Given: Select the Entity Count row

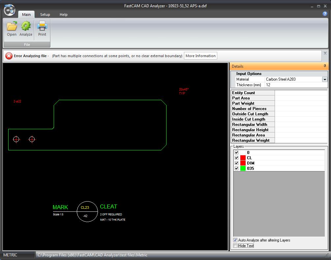Looking at the screenshot, I should 279,93.
